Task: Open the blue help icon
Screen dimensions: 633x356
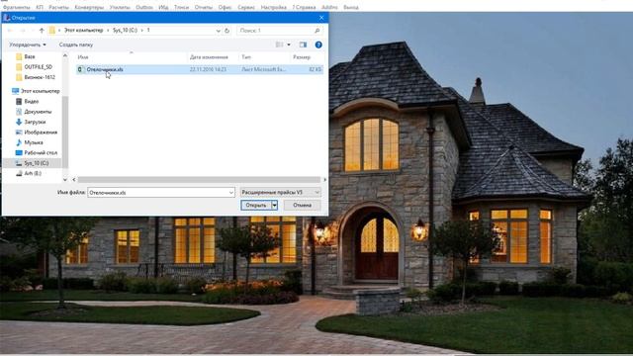Action: [318, 44]
